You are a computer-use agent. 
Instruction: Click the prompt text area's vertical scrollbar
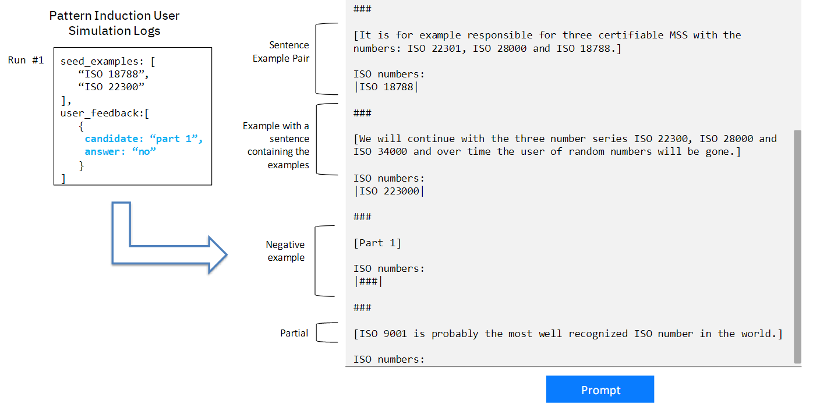pos(797,245)
